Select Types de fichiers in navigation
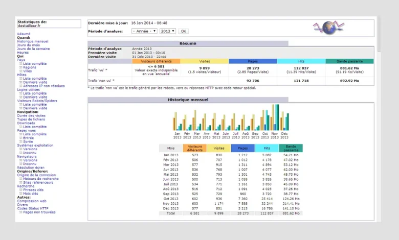The height and width of the screenshot is (240, 399). (31, 119)
